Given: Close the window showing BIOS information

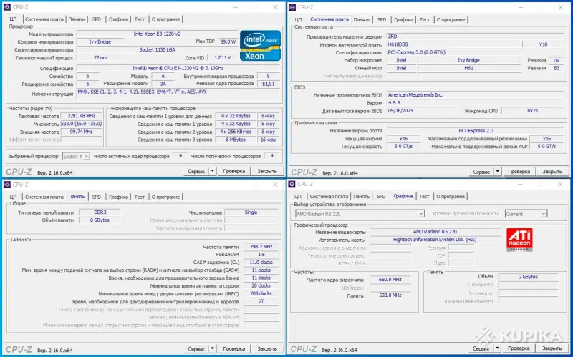Looking at the screenshot, I should (x=561, y=7).
